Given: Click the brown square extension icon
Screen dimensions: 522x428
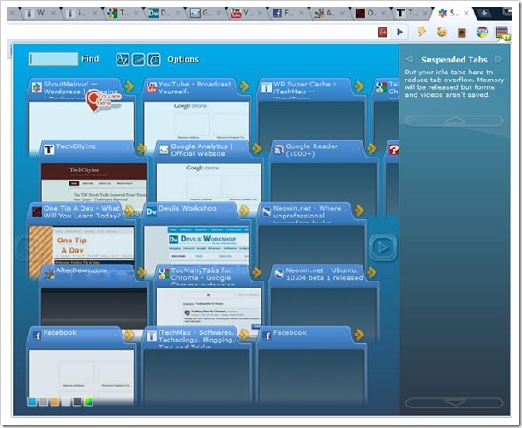Looking at the screenshot, I should pyautogui.click(x=462, y=33).
